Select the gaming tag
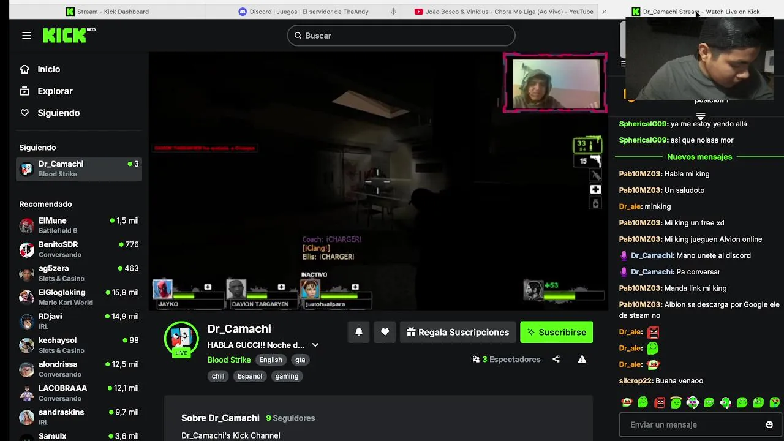Viewport: 784px width, 441px height. coord(287,376)
